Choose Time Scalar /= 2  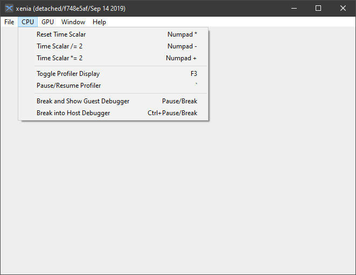pyautogui.click(x=113, y=46)
